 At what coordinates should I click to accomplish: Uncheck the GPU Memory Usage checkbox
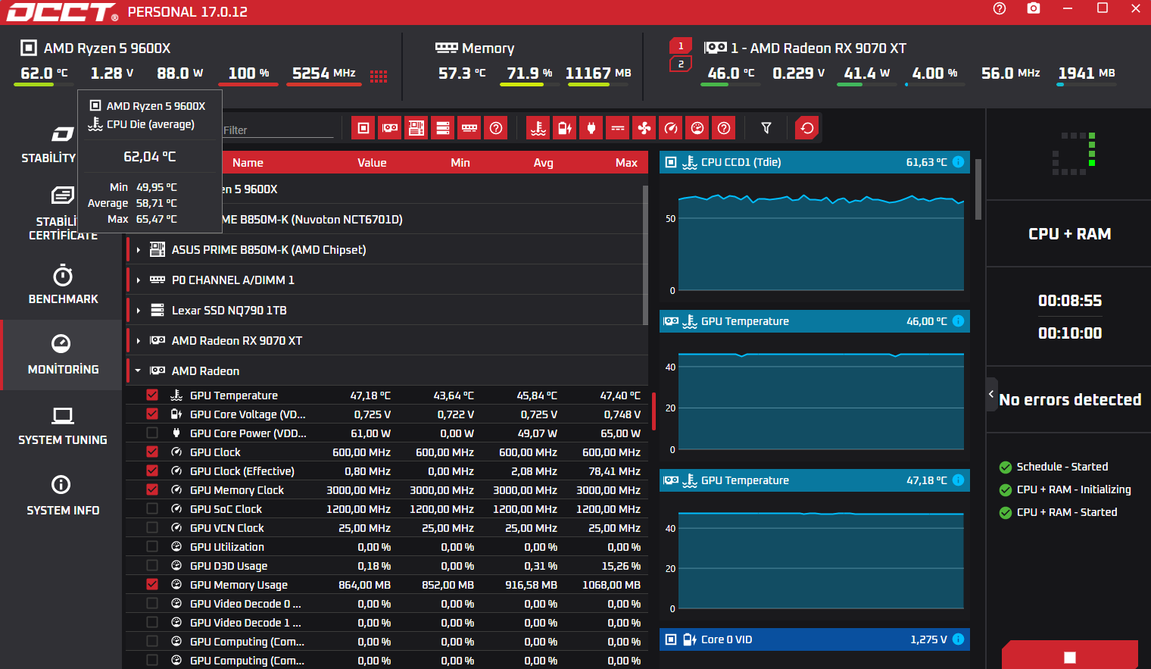pyautogui.click(x=152, y=584)
